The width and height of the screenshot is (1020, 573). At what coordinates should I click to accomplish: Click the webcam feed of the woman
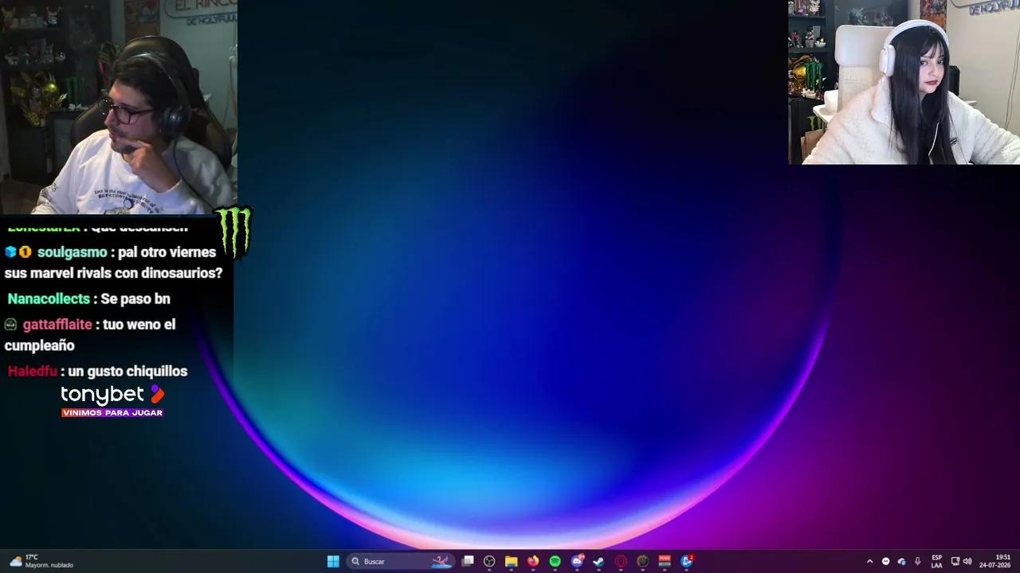pyautogui.click(x=904, y=82)
